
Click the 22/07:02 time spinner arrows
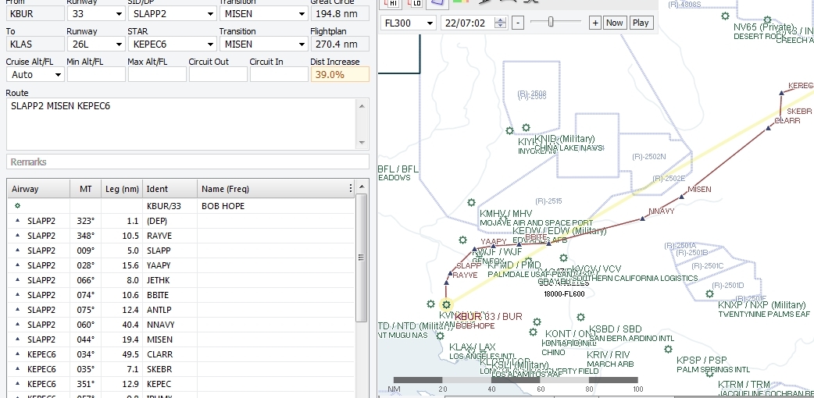click(x=501, y=23)
